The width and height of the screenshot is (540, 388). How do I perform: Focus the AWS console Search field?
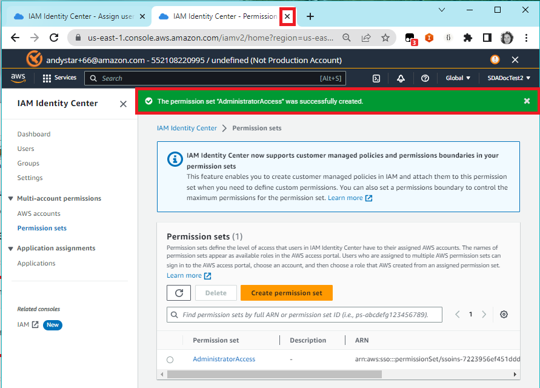pyautogui.click(x=215, y=78)
